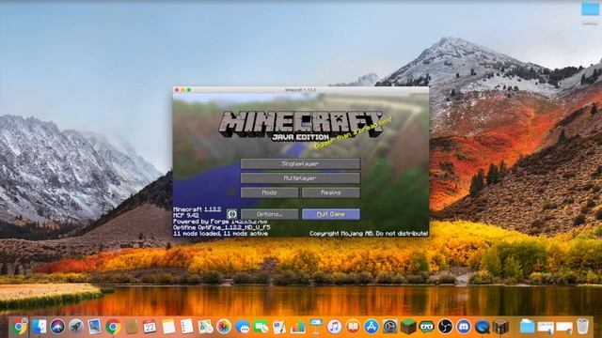Open Numbers chart icon
This screenshot has height=338, width=602.
click(x=297, y=327)
